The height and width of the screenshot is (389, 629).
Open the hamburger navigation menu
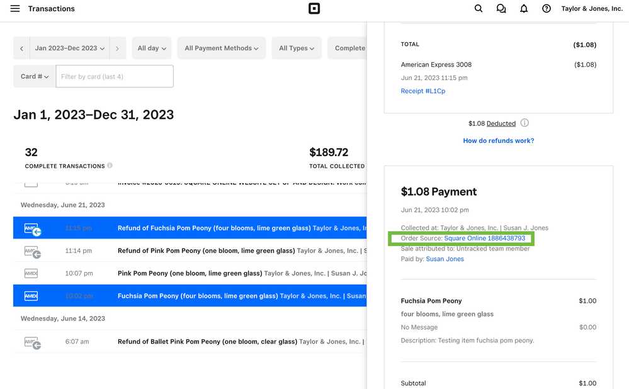coord(15,8)
